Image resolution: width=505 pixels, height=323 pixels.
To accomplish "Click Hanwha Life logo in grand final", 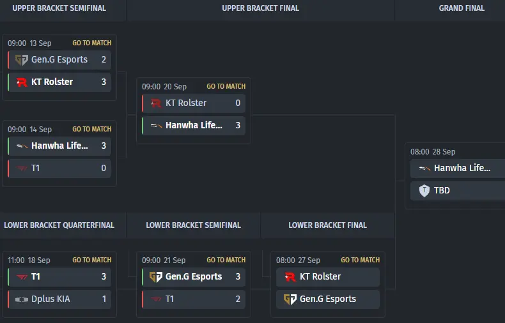I will coord(424,169).
